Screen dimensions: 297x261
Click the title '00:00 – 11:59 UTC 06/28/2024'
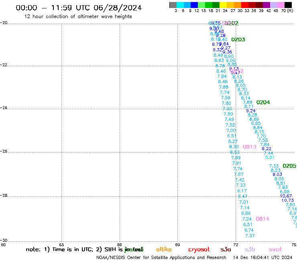79,8
